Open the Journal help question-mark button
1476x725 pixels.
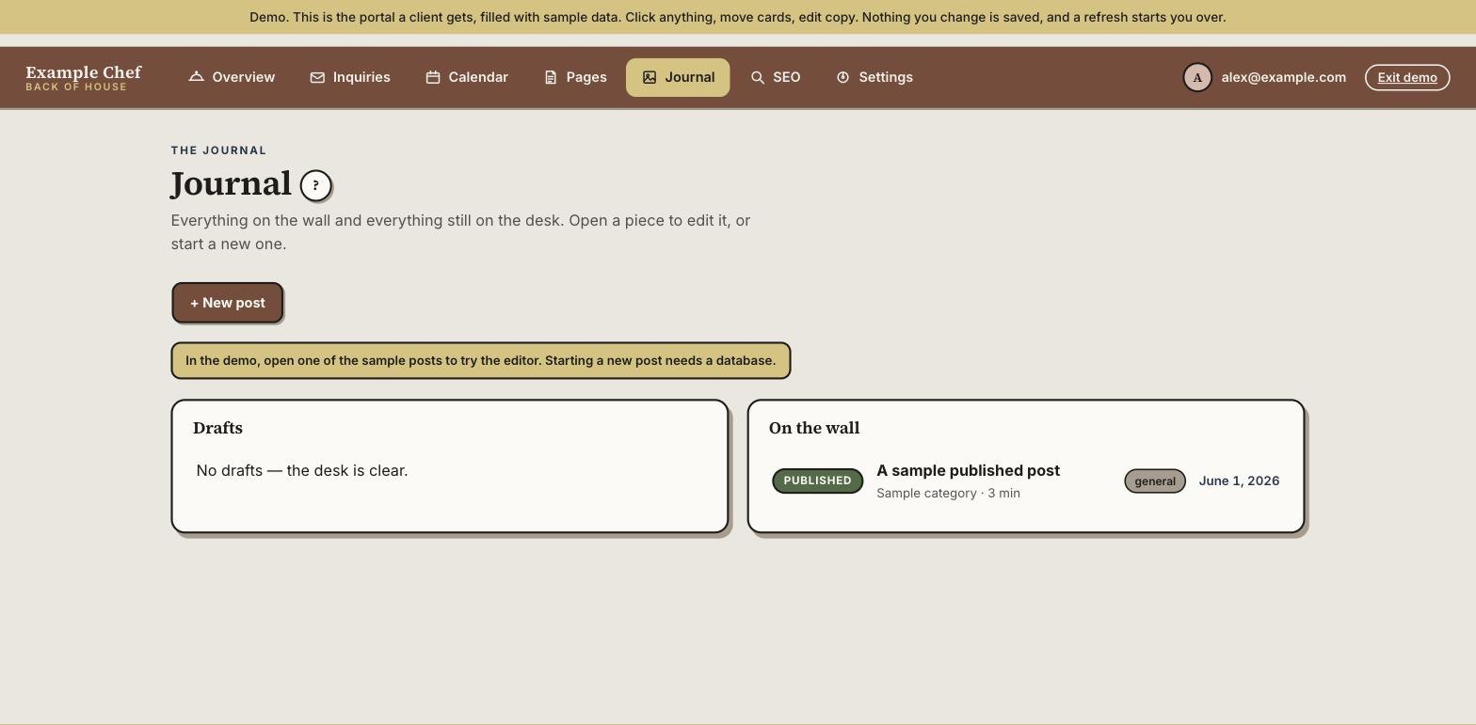pos(315,185)
